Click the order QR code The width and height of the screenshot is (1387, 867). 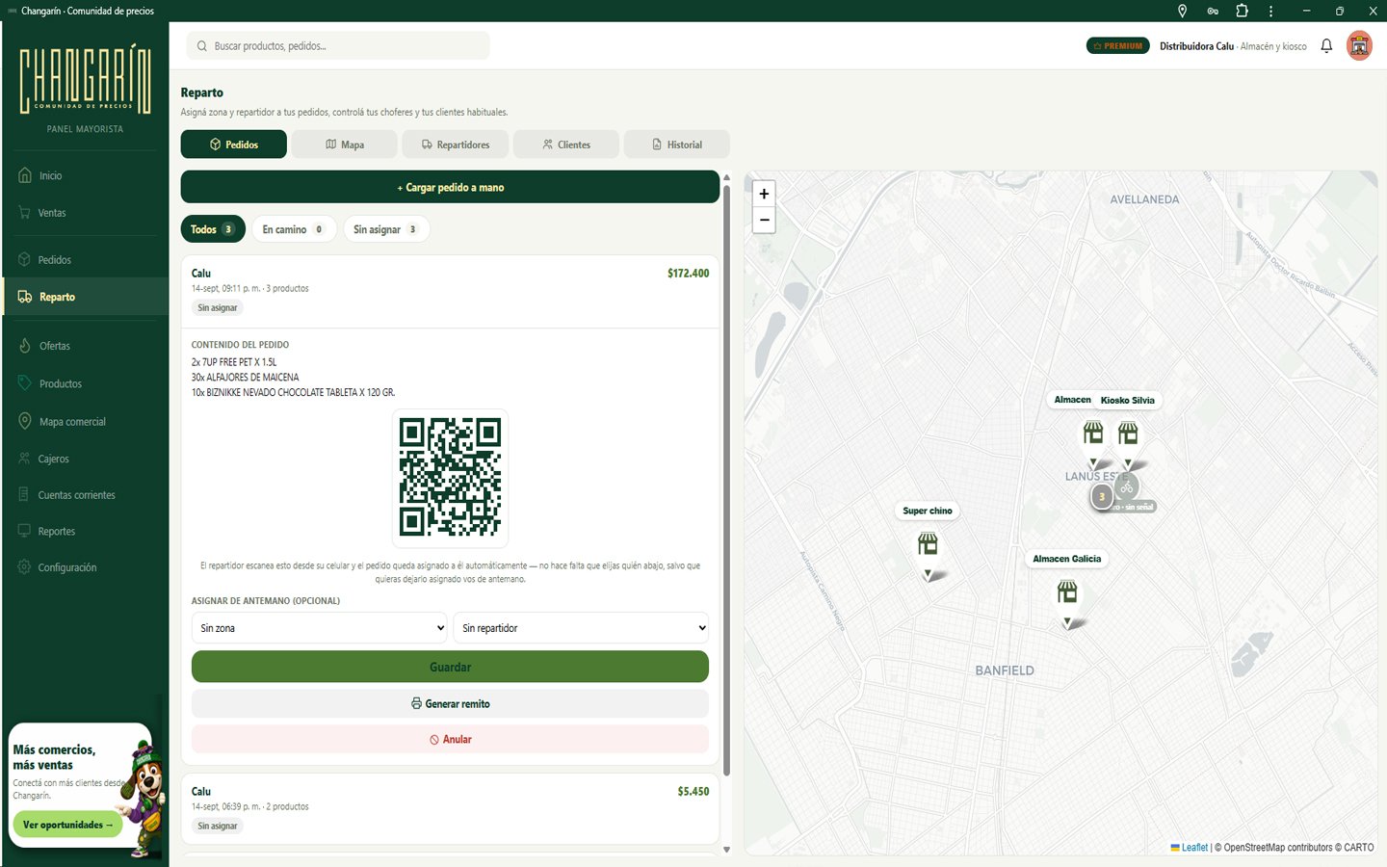click(x=450, y=477)
